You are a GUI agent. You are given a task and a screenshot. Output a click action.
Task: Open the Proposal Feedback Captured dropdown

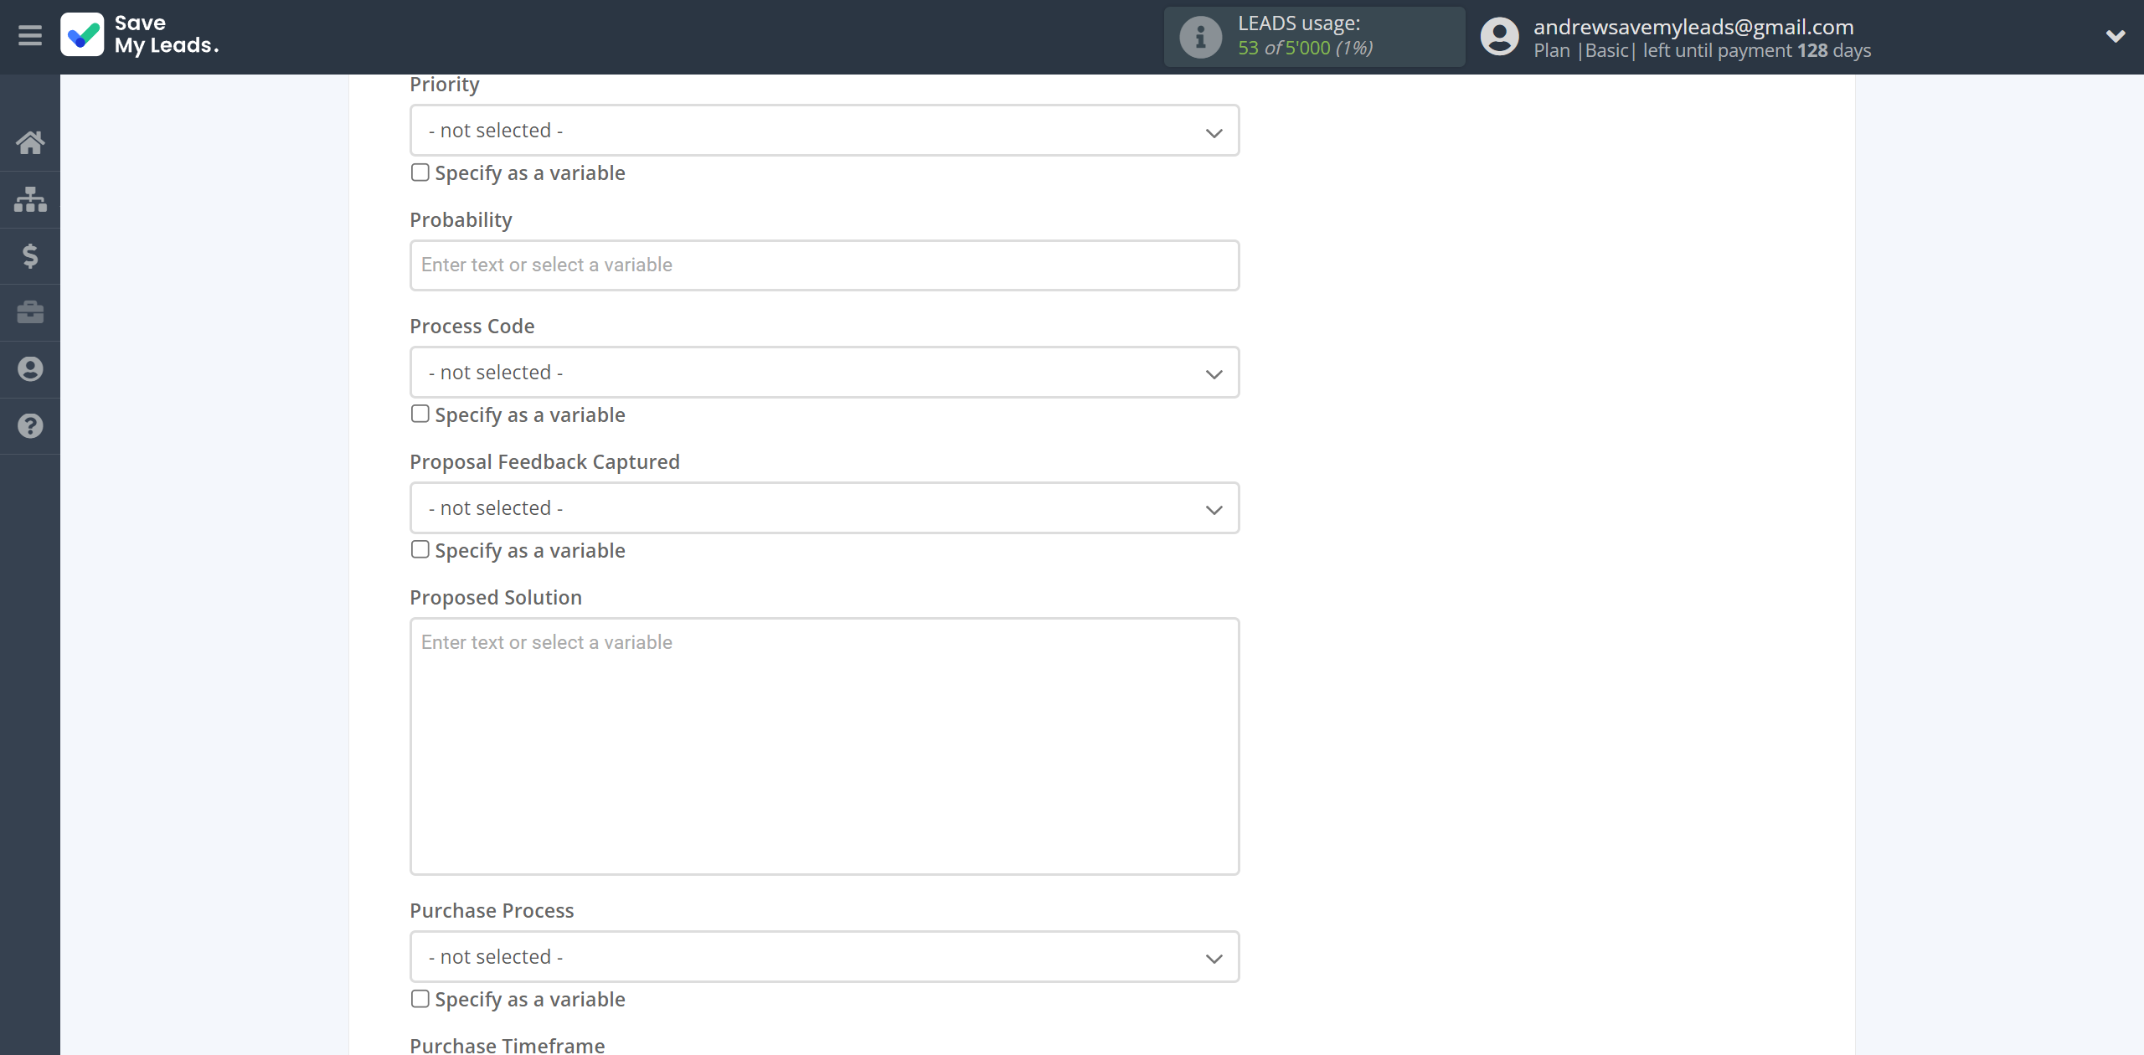(824, 508)
